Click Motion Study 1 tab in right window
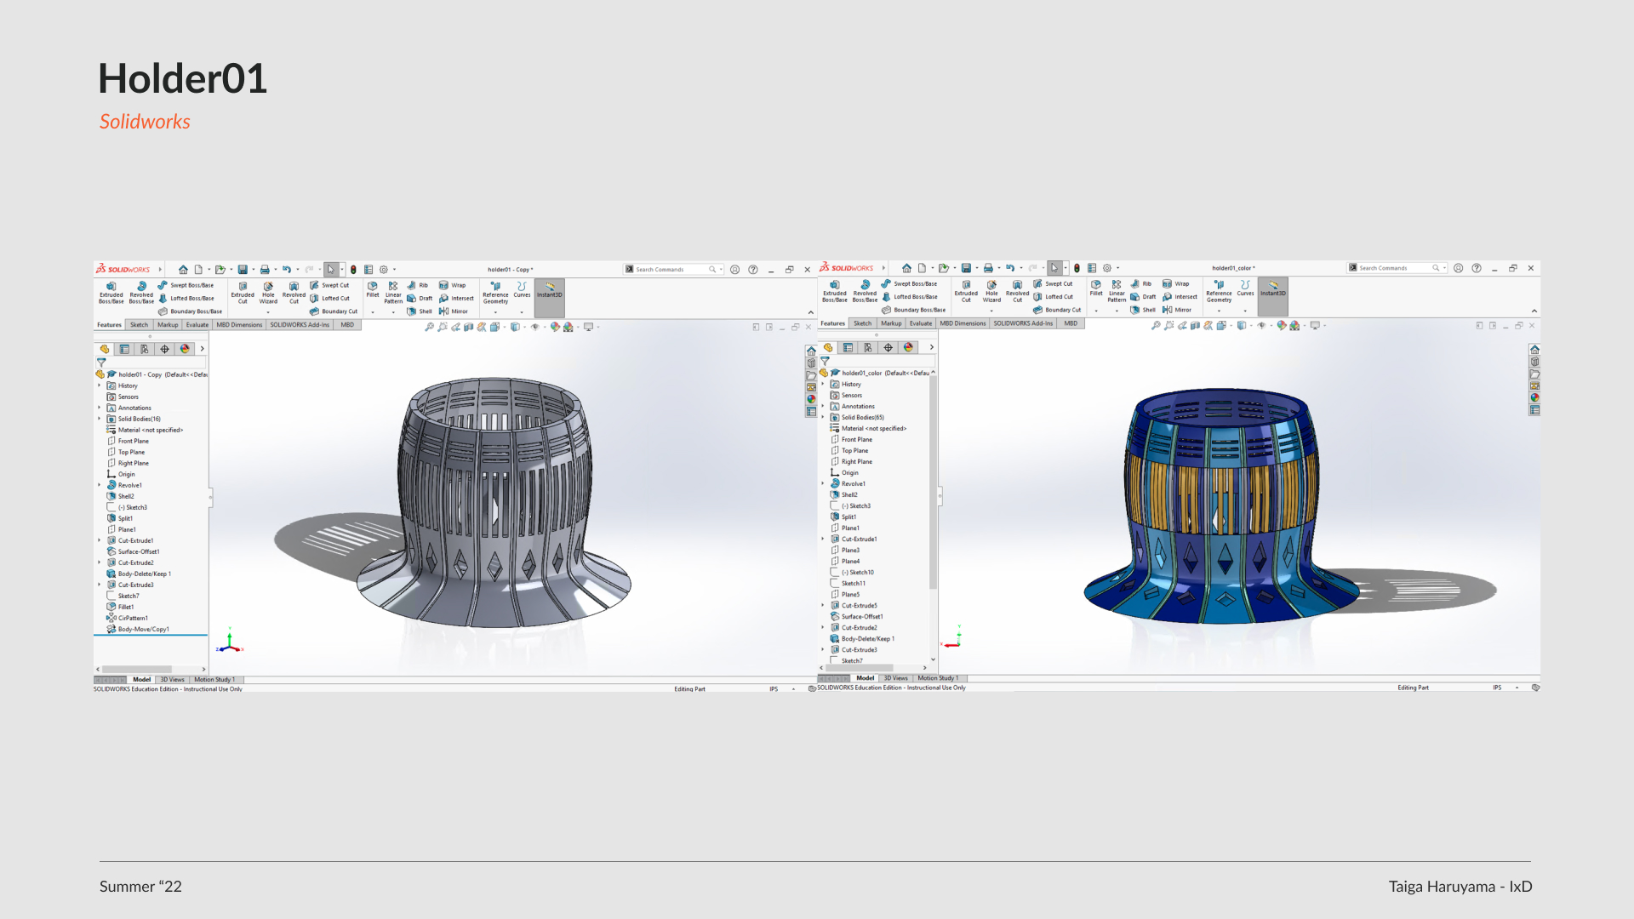The height and width of the screenshot is (919, 1634). pyautogui.click(x=937, y=678)
